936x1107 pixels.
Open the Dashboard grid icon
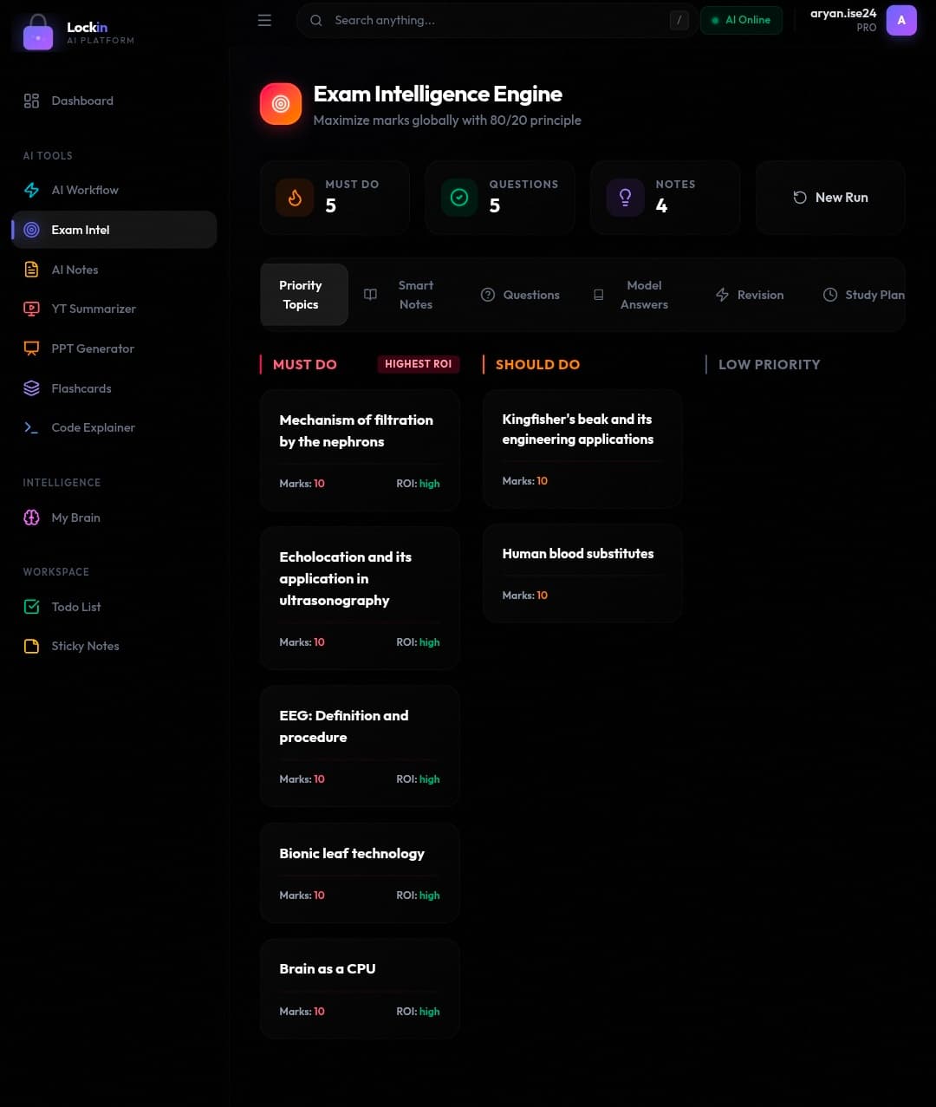(x=31, y=101)
